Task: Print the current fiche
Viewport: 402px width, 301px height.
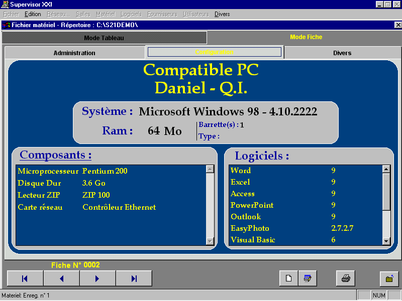Action: tap(346, 278)
